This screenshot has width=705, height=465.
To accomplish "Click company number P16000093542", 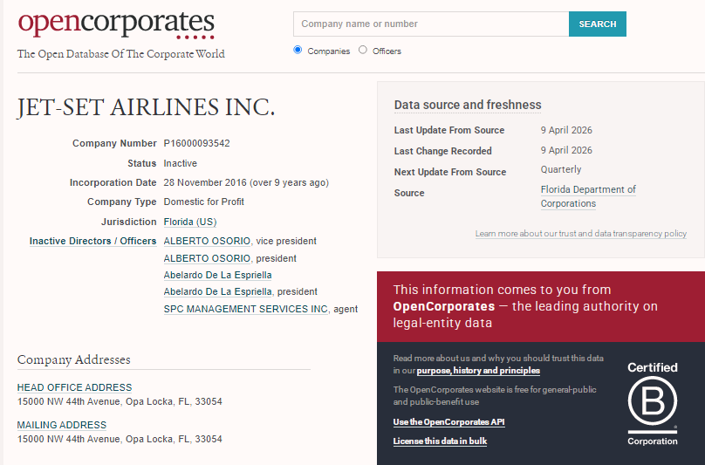I will point(196,143).
